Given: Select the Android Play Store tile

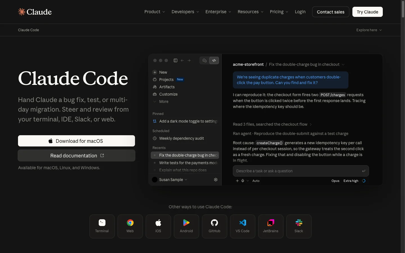Looking at the screenshot, I should point(186,226).
